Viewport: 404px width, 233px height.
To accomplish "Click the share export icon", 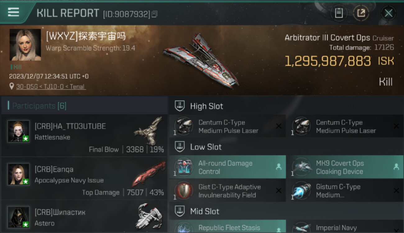I will click(361, 13).
